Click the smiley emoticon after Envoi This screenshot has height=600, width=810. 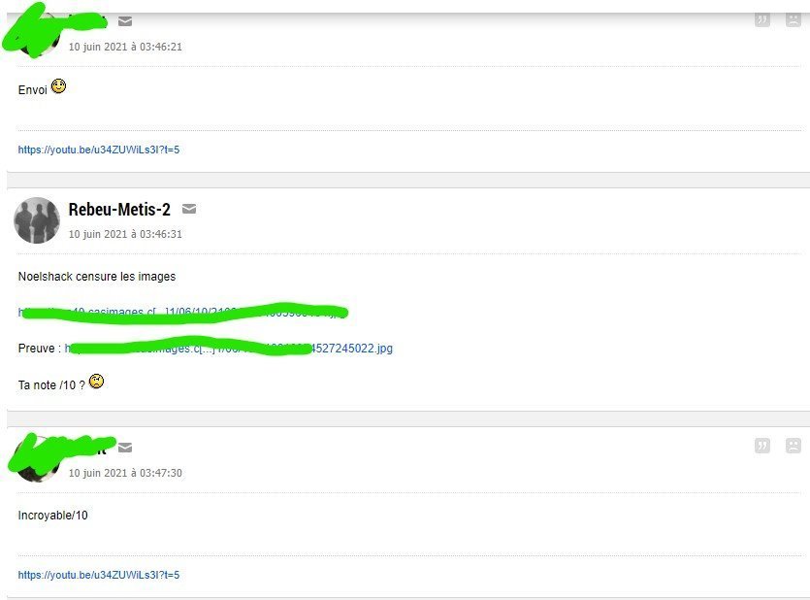click(x=59, y=86)
